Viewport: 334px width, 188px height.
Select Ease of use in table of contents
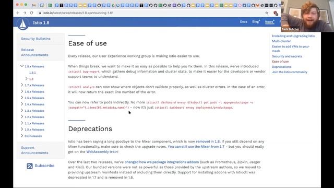280,62
